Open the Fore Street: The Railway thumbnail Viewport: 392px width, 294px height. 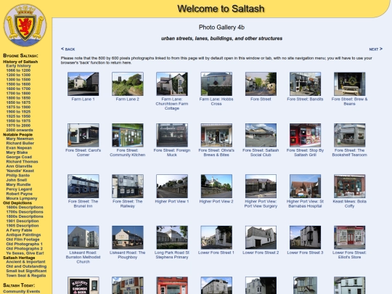pyautogui.click(x=128, y=187)
